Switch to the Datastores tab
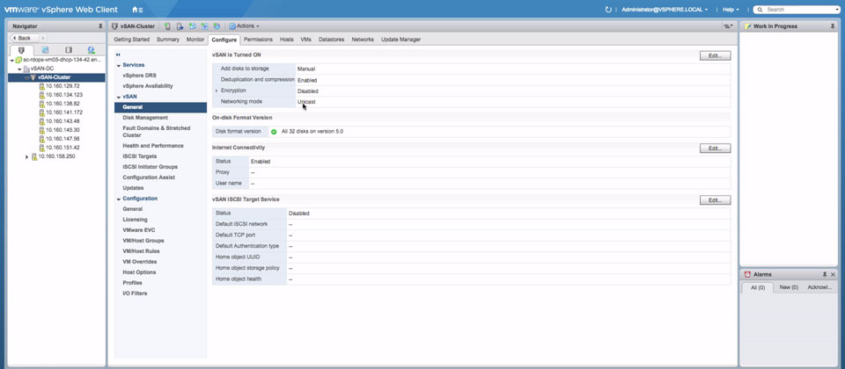The image size is (845, 369). point(331,40)
